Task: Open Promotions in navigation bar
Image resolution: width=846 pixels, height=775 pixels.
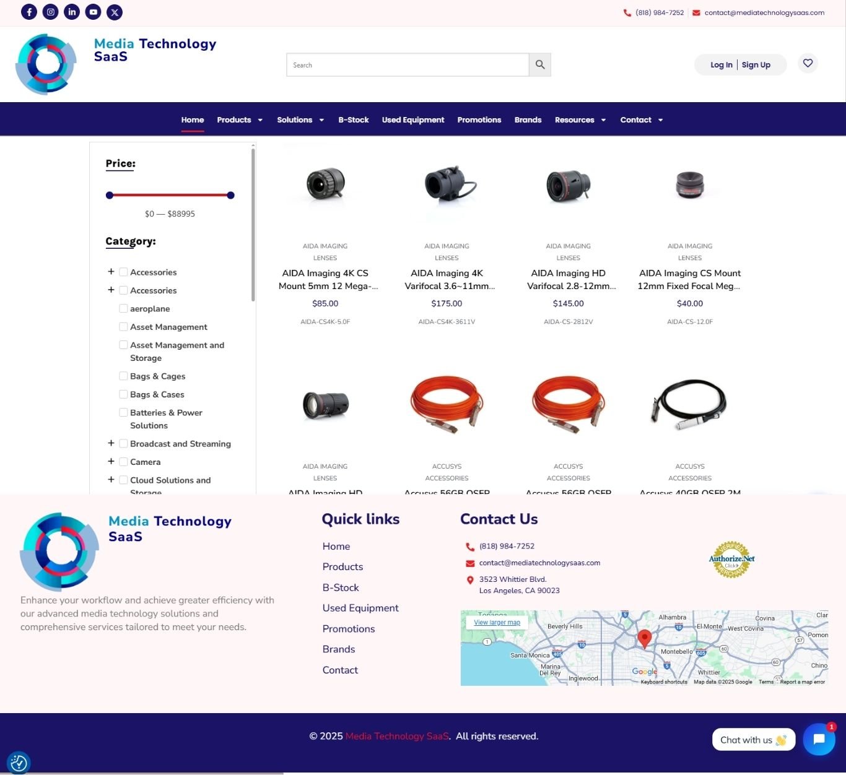Action: point(479,119)
